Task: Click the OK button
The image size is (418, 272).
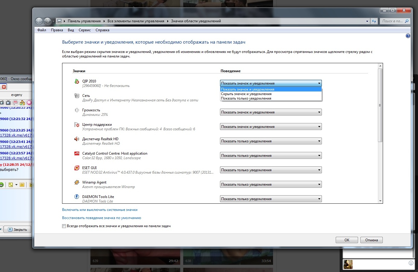Action: [347, 240]
